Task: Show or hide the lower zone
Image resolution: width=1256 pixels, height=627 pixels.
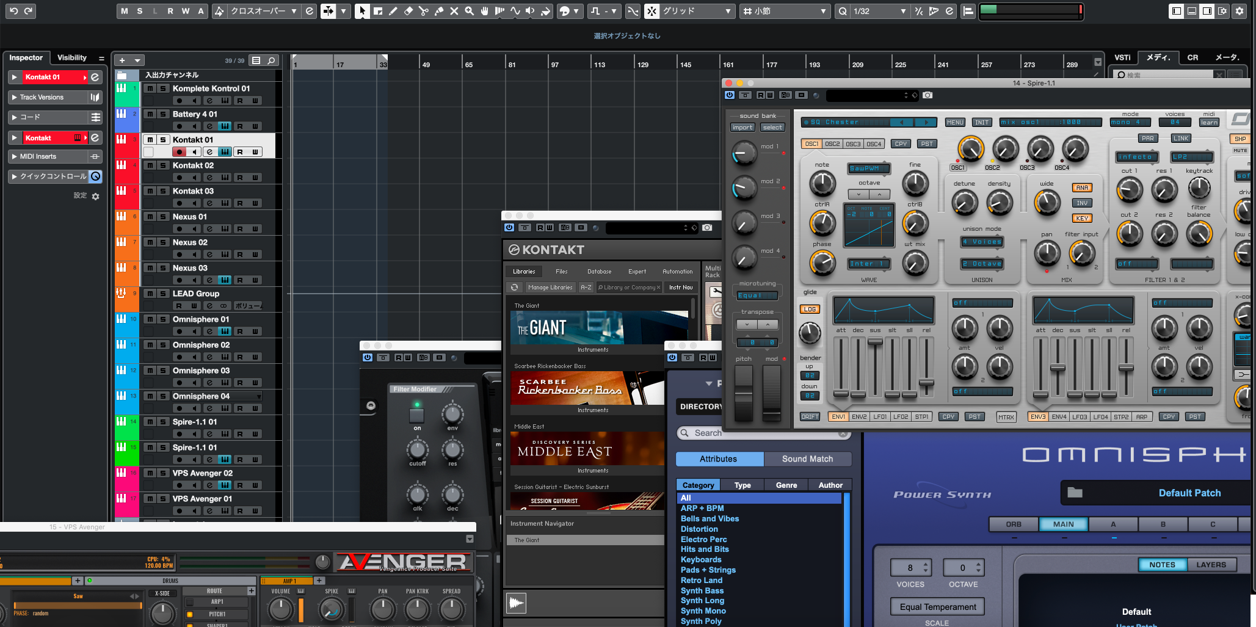Action: (x=1192, y=11)
